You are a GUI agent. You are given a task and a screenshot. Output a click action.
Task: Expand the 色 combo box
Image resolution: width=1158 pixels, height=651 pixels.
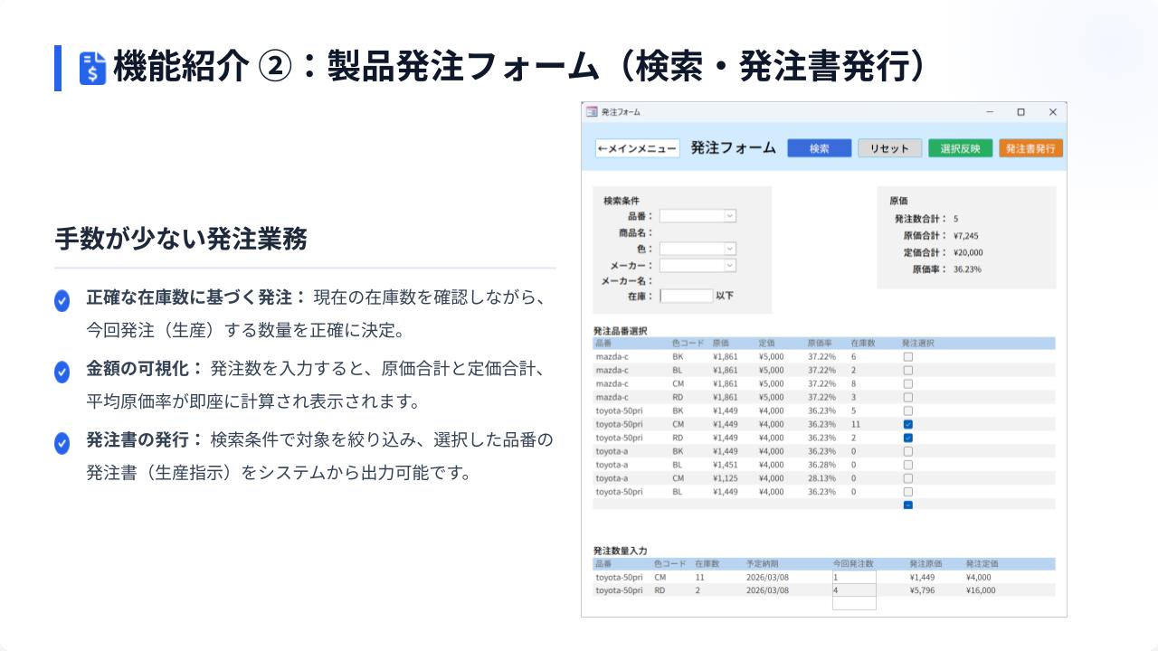click(x=729, y=249)
